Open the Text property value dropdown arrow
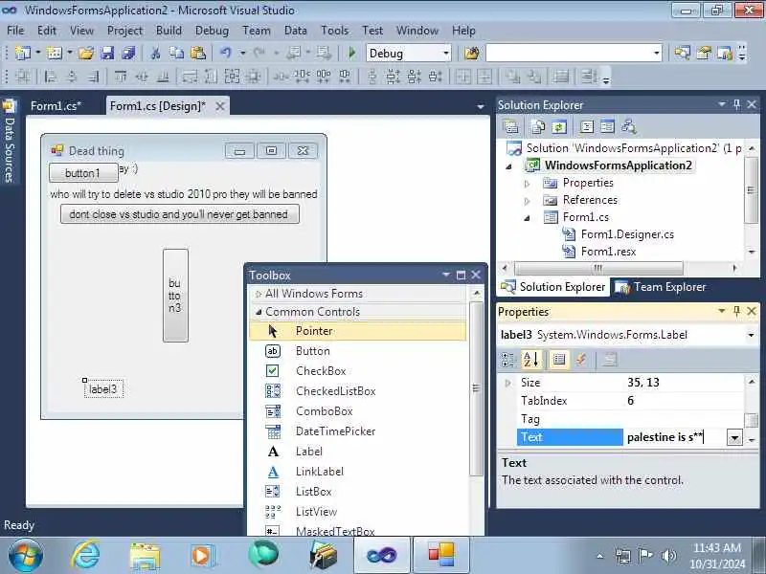Viewport: 766px width, 574px height. click(734, 437)
